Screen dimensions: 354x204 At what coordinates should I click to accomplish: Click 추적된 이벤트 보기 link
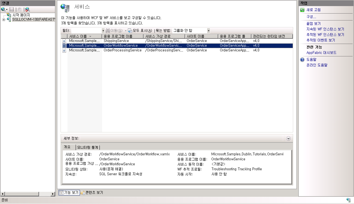coord(321,40)
